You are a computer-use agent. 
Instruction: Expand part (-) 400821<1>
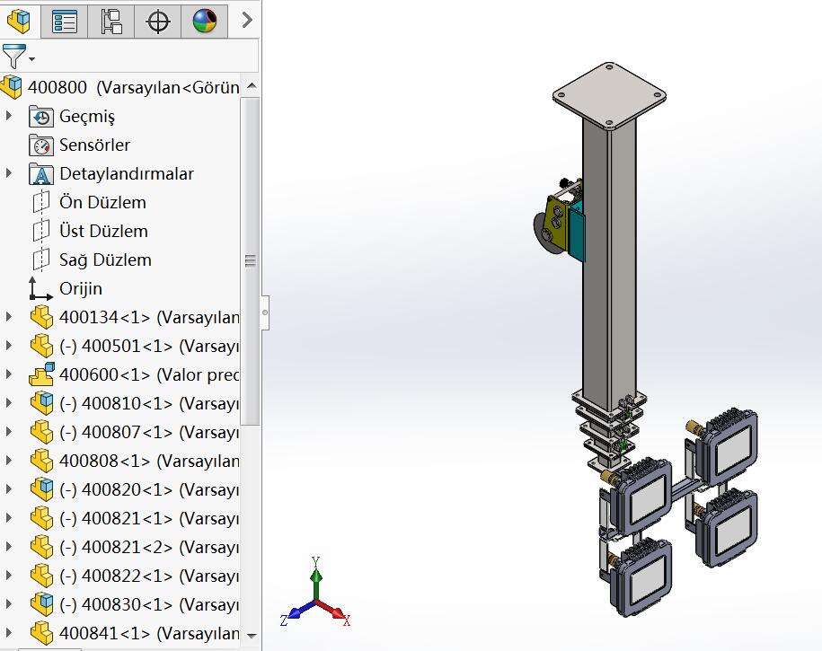tap(8, 518)
